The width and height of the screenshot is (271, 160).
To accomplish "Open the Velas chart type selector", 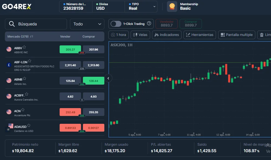I will point(140,35).
